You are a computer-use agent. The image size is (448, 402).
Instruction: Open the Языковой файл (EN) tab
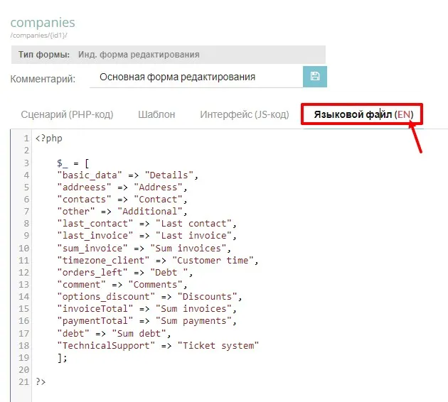pyautogui.click(x=363, y=114)
